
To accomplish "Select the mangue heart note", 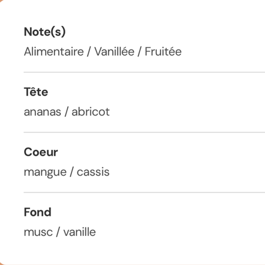I will coord(45,172).
